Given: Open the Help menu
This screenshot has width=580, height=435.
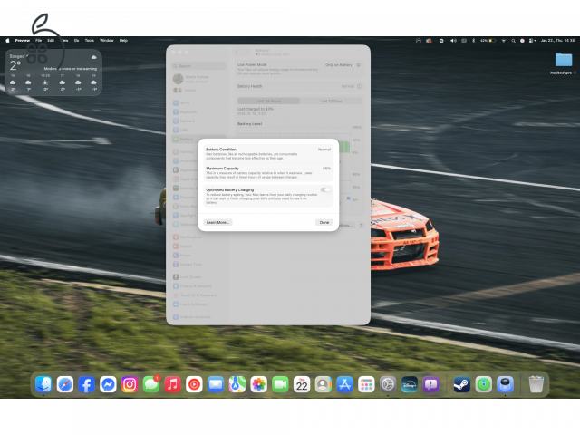Looking at the screenshot, I should click(123, 40).
